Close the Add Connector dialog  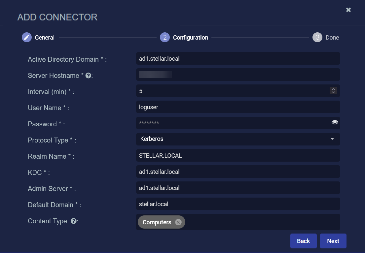point(348,10)
